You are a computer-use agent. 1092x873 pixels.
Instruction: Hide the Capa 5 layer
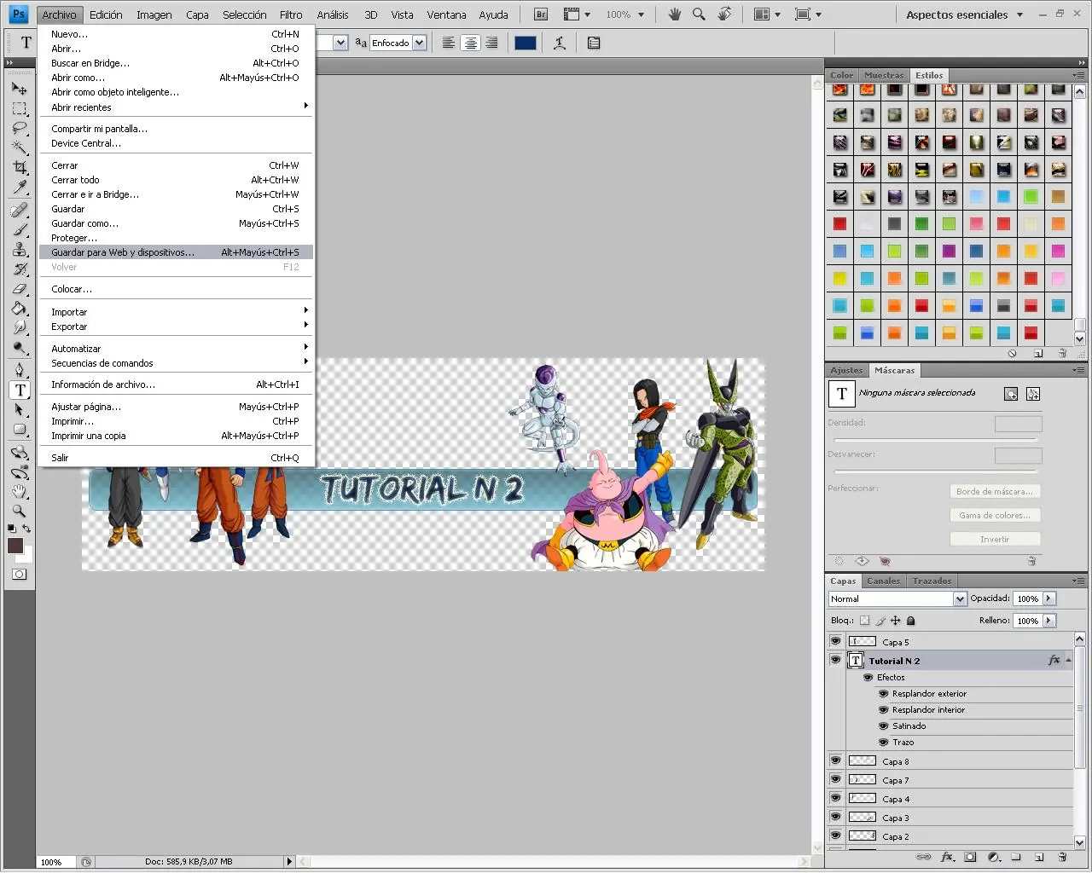[835, 641]
